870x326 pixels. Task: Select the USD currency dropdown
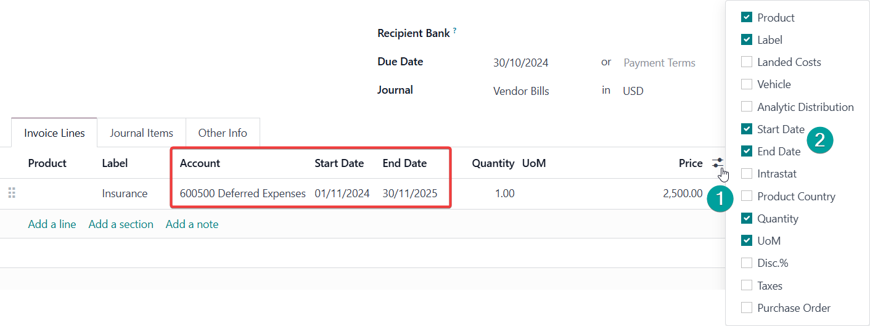pyautogui.click(x=633, y=91)
